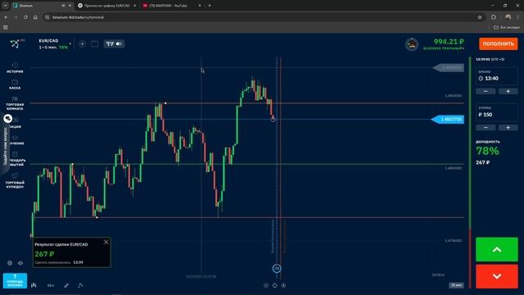
Task: Click the chart scale label at bottom right
Action: 456,285
